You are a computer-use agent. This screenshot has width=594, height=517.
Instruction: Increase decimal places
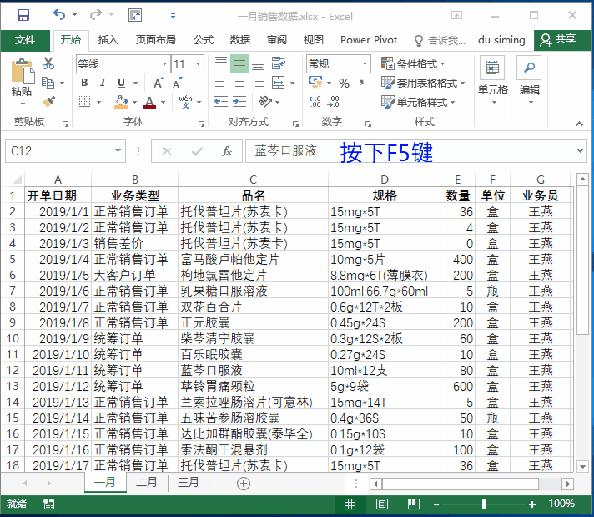tap(315, 102)
